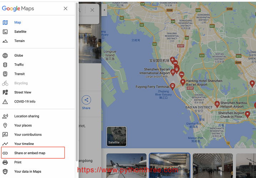Switch to Satellite in the side menu
This screenshot has width=256, height=178.
pos(37,32)
